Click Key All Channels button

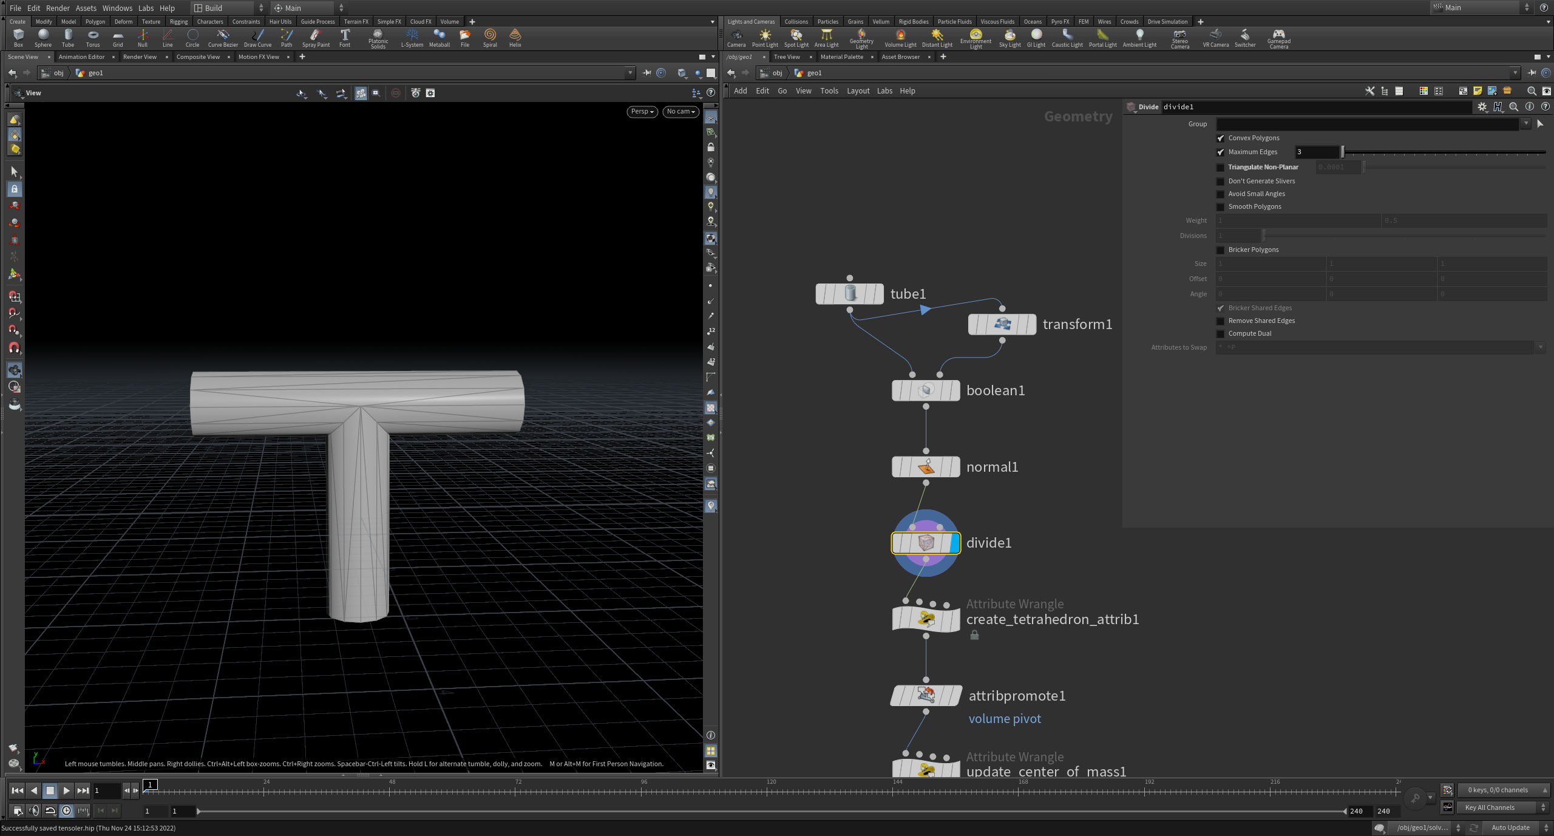click(x=1490, y=807)
